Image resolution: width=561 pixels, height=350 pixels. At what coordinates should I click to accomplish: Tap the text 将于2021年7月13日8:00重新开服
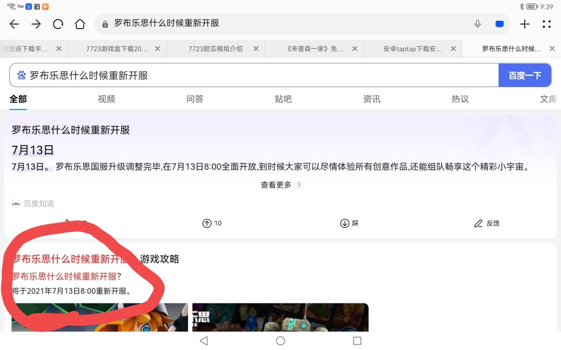[72, 291]
